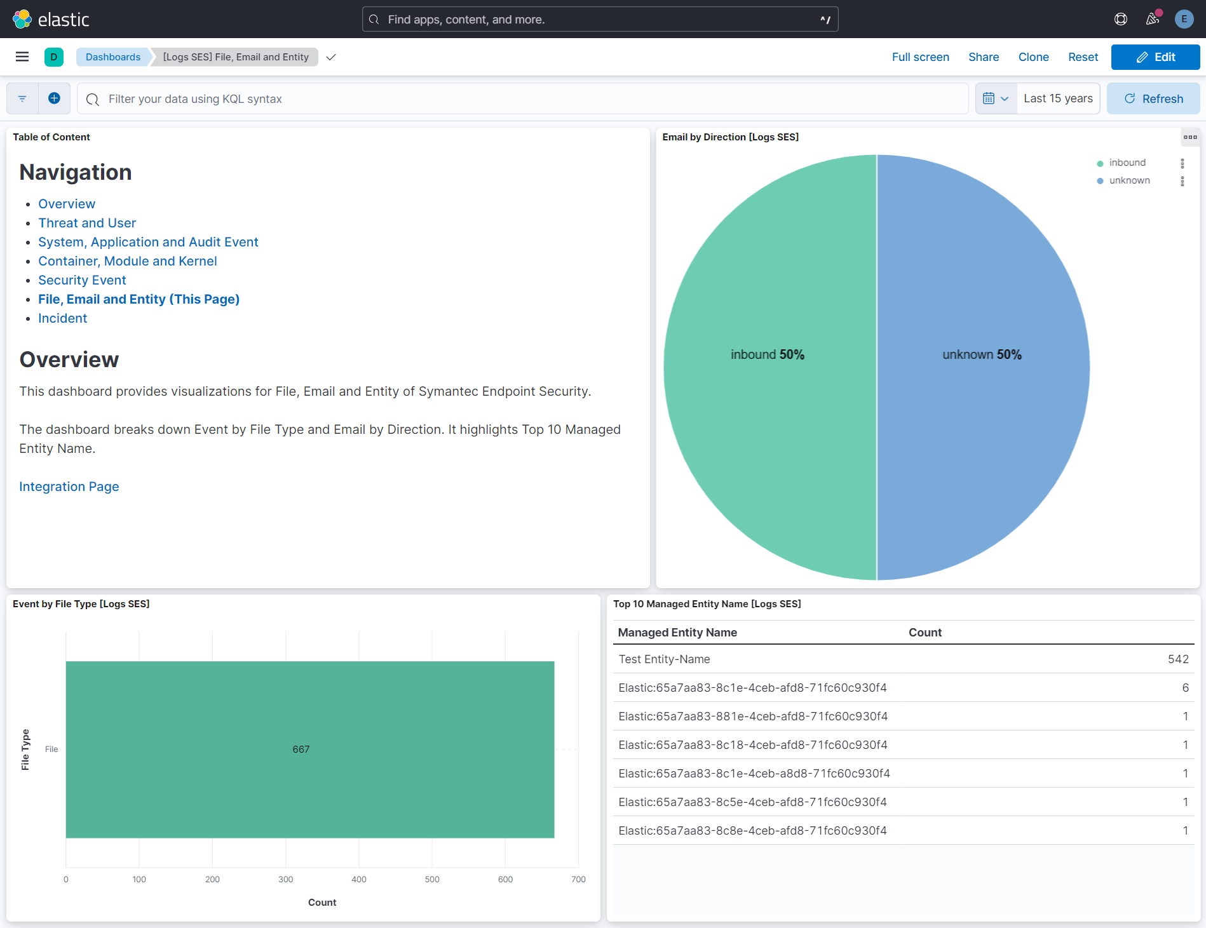This screenshot has height=928, width=1206.
Task: Open the Security Event link
Action: pos(82,280)
